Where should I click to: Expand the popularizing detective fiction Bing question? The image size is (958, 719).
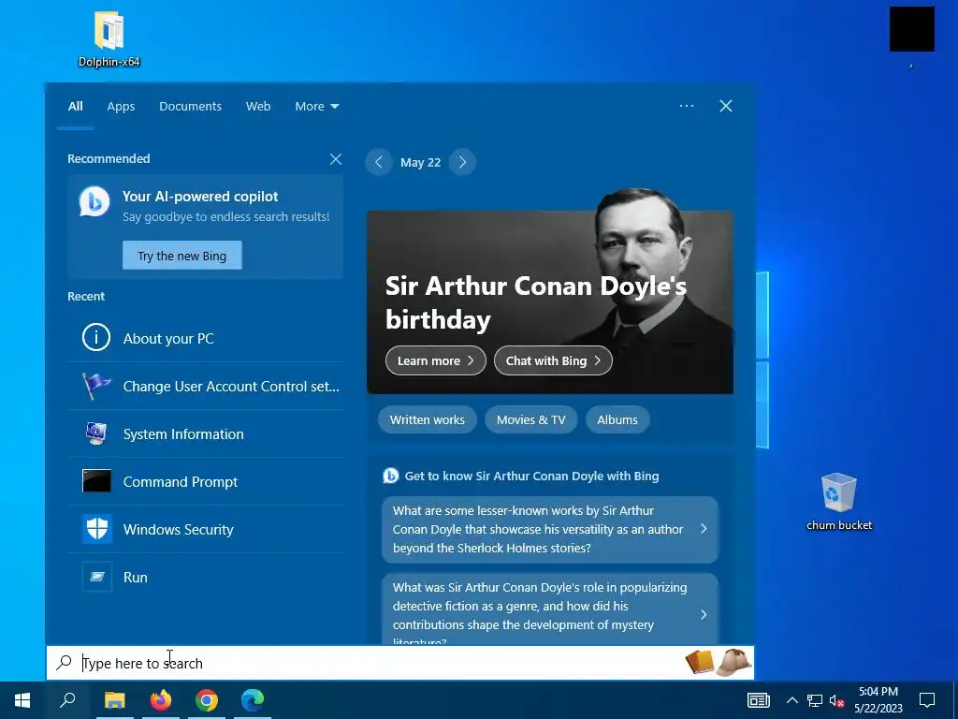point(550,609)
